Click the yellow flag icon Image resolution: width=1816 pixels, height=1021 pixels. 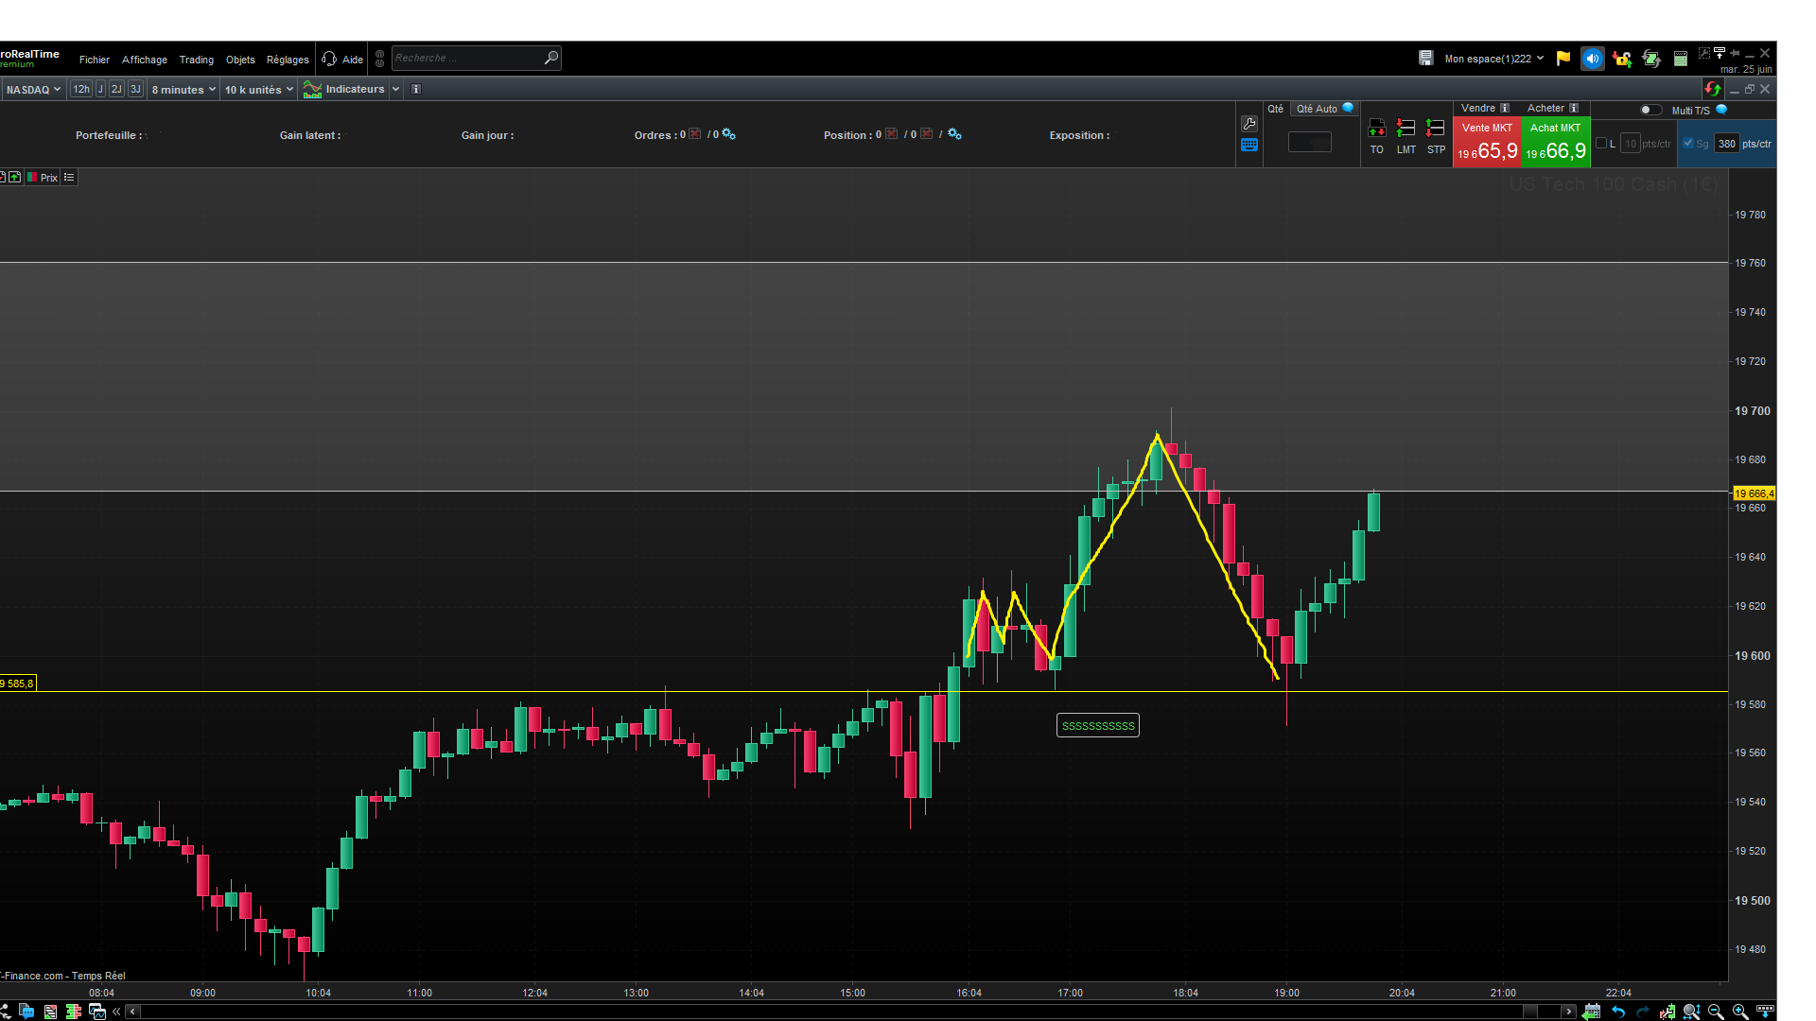pyautogui.click(x=1563, y=59)
